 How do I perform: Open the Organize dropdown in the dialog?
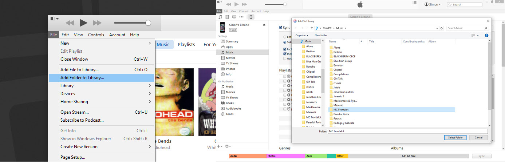pos(302,35)
